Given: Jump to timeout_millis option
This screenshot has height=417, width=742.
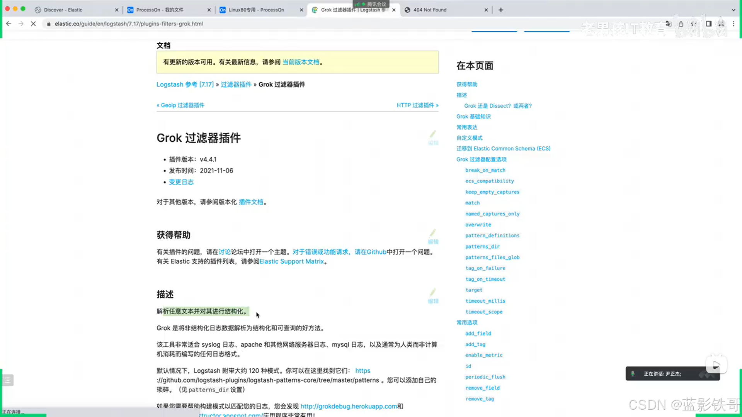Looking at the screenshot, I should (485, 301).
